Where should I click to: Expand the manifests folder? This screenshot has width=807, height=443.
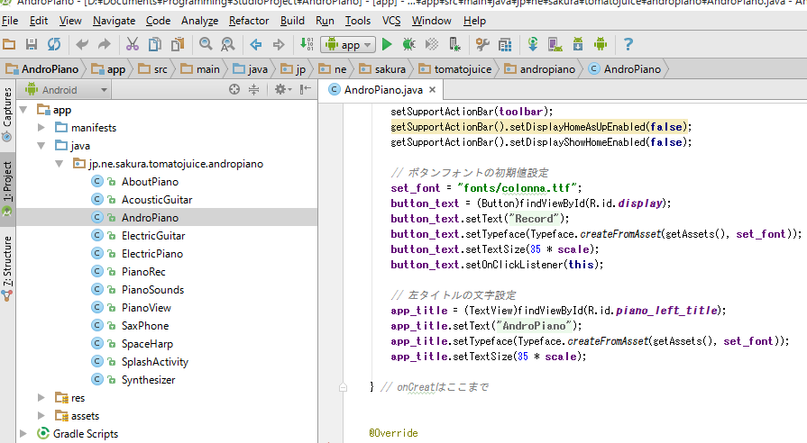point(41,128)
